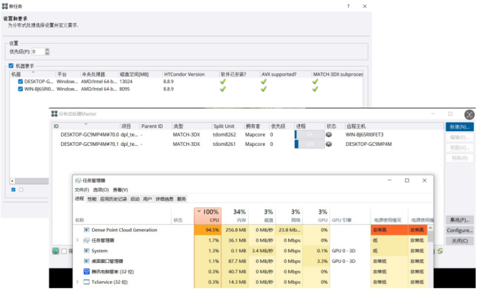Click the Configure... button
Image resolution: width=483 pixels, height=293 pixels.
point(460,230)
